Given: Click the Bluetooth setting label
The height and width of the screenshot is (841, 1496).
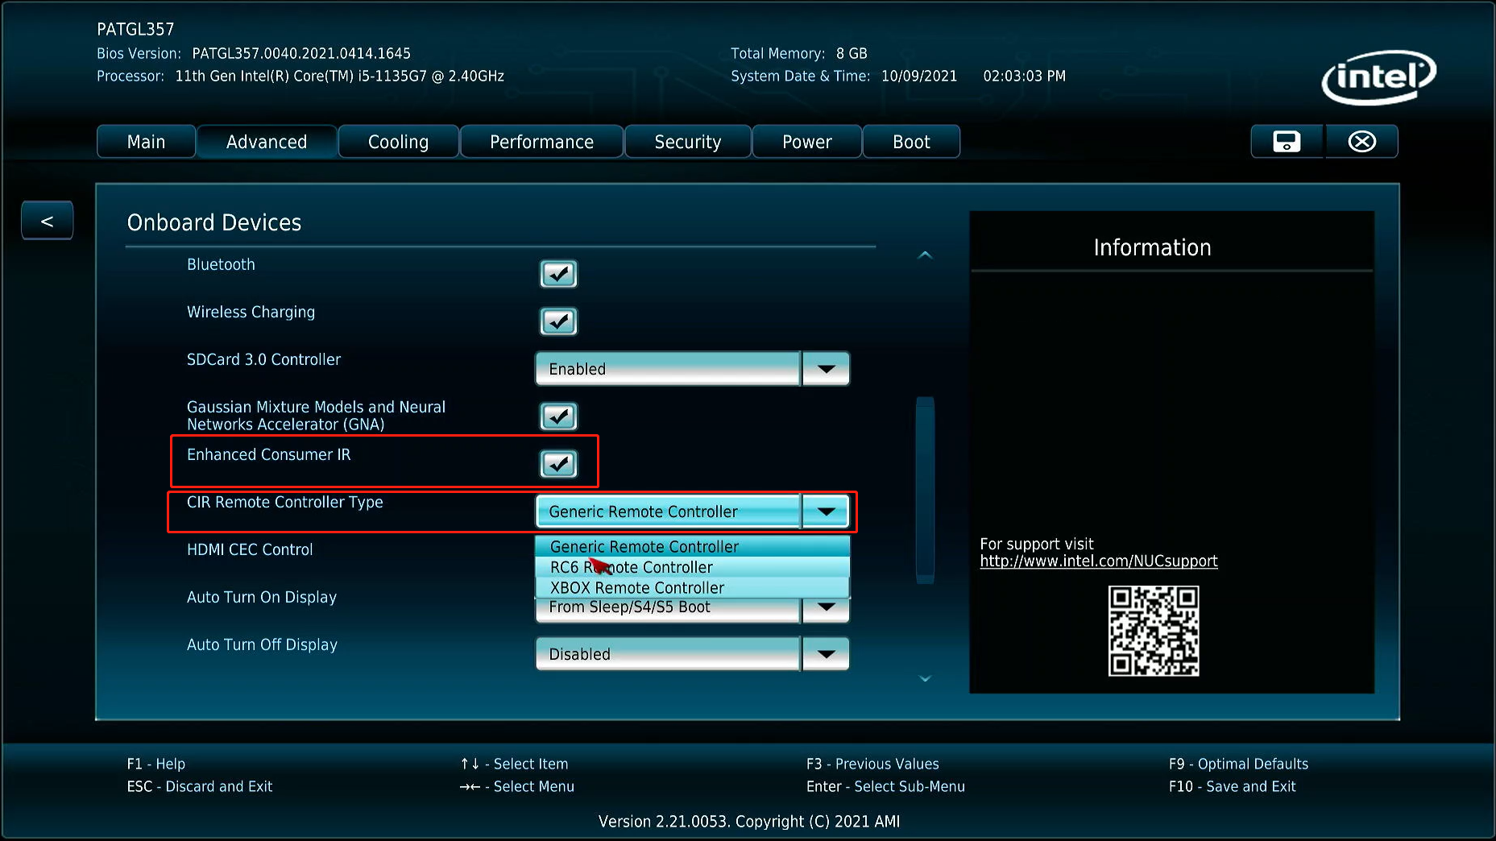Looking at the screenshot, I should tap(221, 264).
